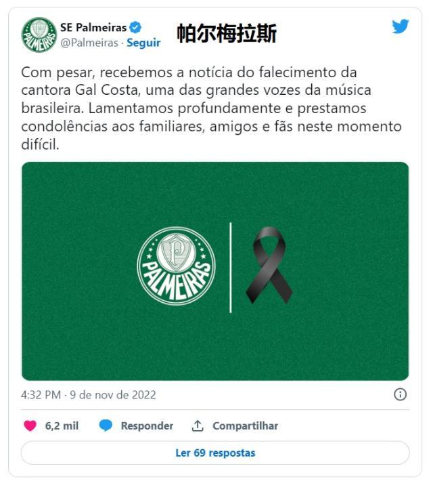Click the Palmeiras crest in the image
This screenshot has width=433, height=481.
pos(176,266)
